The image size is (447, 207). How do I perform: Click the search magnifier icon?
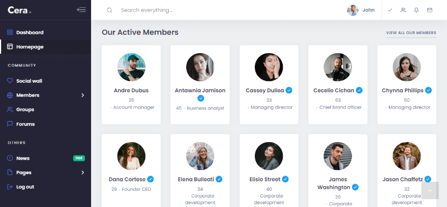[110, 10]
